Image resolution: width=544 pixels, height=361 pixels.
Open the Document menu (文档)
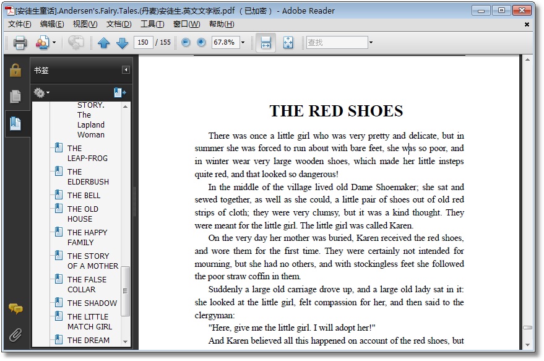point(119,24)
